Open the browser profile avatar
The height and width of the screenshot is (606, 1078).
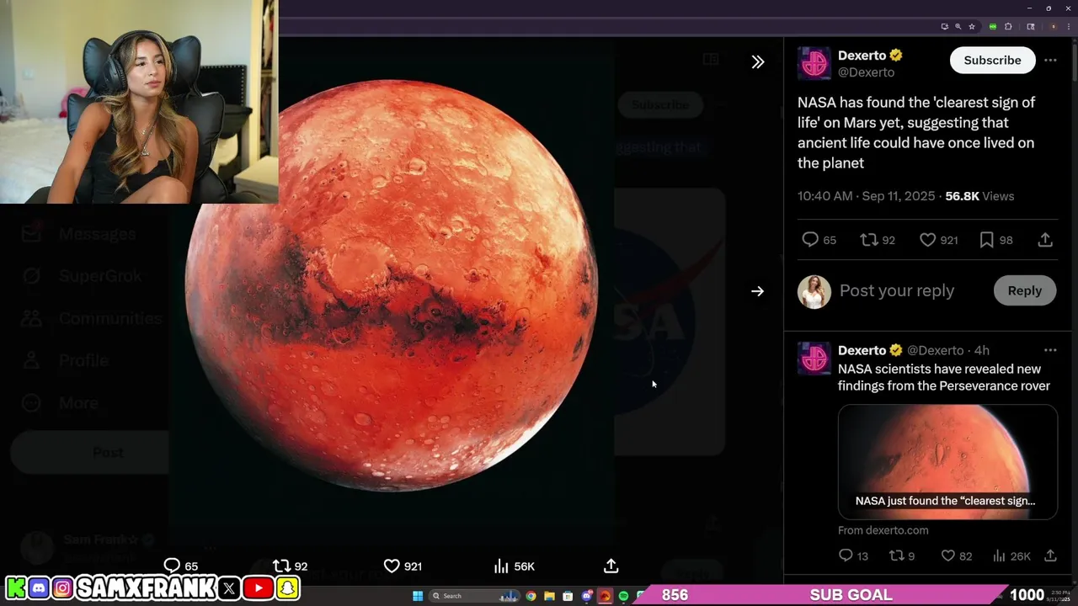coord(1053,27)
